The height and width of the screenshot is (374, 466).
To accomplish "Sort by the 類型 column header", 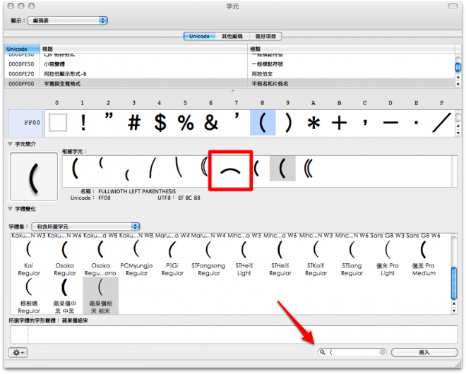I will tap(349, 49).
